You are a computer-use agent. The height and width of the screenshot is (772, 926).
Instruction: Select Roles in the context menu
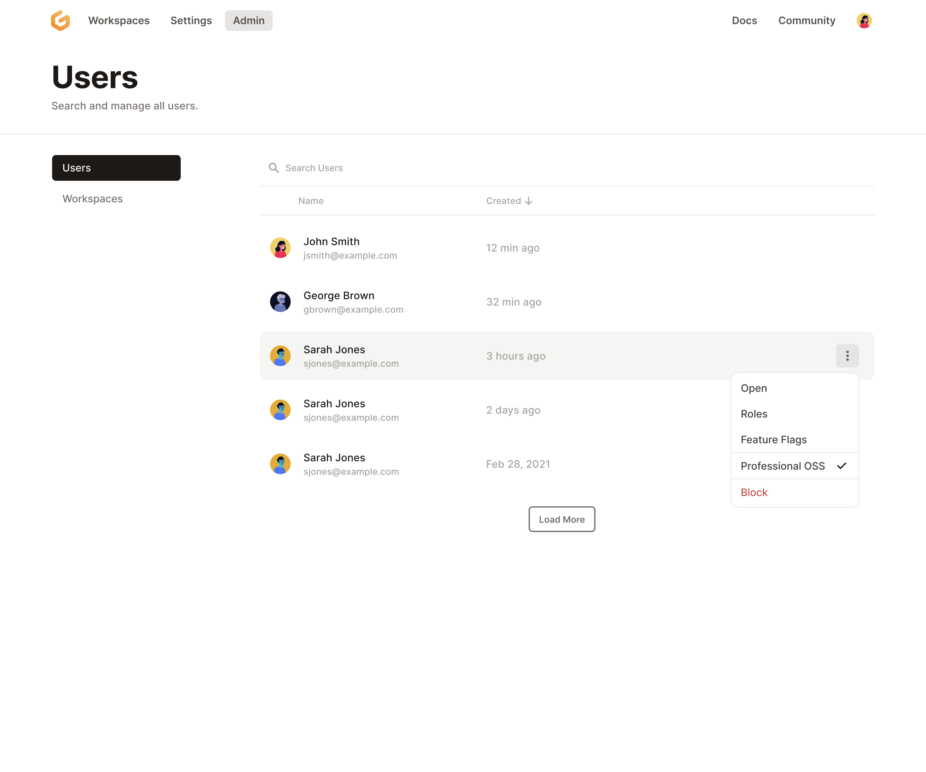[x=794, y=414]
